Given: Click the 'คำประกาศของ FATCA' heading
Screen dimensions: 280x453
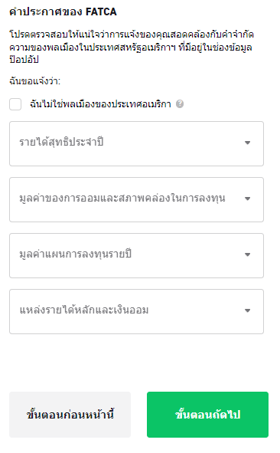Looking at the screenshot, I should [x=63, y=11].
